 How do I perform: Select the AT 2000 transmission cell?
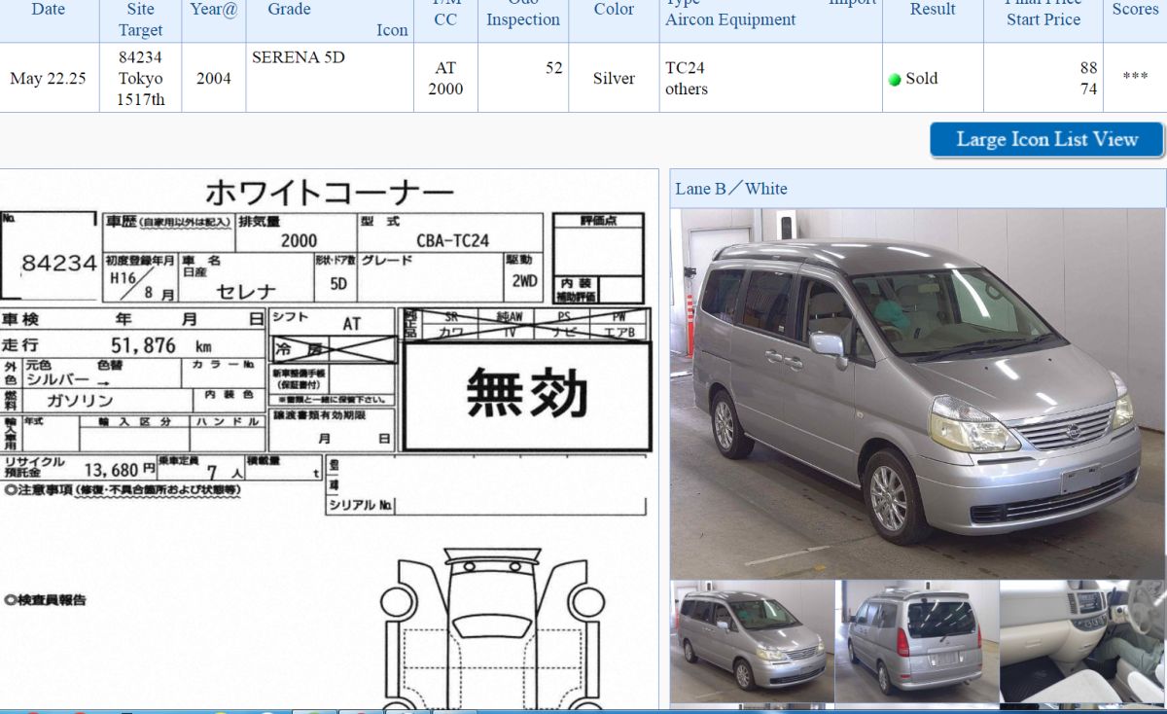445,78
